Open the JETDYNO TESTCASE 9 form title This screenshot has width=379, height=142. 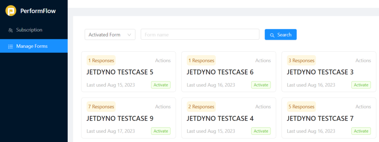[x=120, y=119]
